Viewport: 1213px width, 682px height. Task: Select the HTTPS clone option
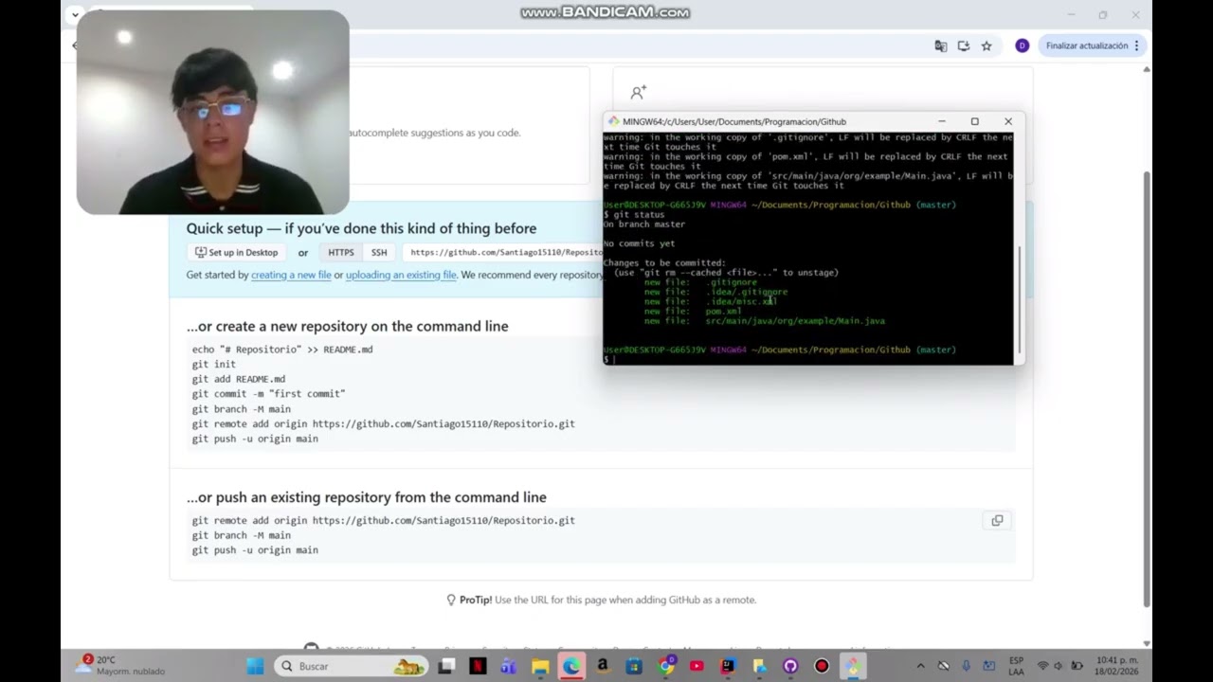coord(341,253)
